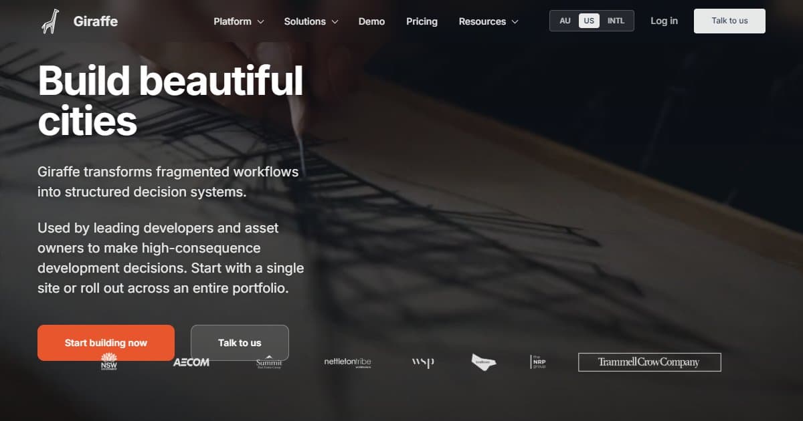Click the Giraffe brand name text

(96, 21)
